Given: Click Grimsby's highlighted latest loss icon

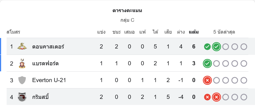Looking at the screenshot, I should 217,97.
